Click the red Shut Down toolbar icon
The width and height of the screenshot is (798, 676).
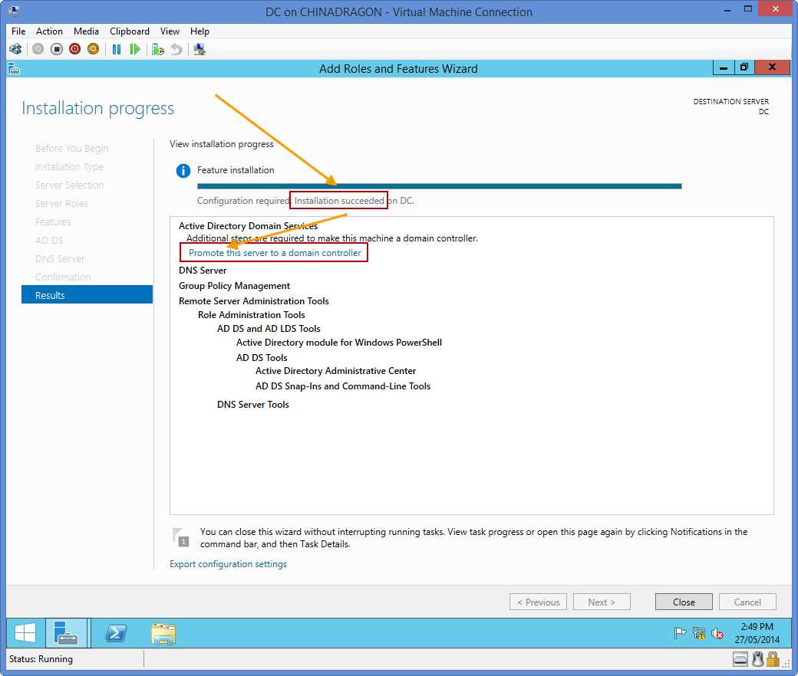(75, 49)
